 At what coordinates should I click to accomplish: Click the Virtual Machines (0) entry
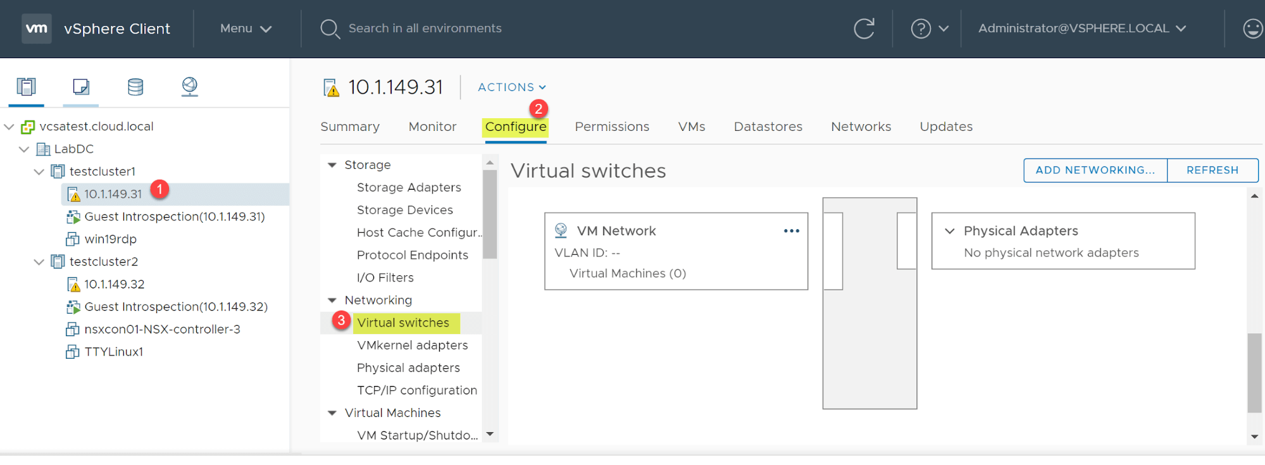point(628,273)
